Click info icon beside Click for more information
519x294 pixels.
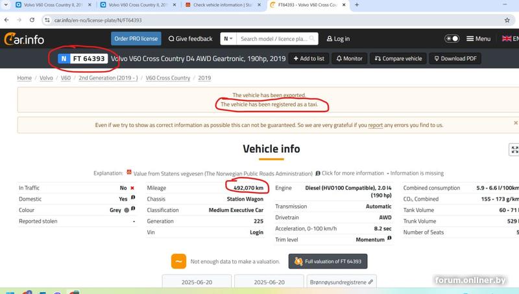318,174
